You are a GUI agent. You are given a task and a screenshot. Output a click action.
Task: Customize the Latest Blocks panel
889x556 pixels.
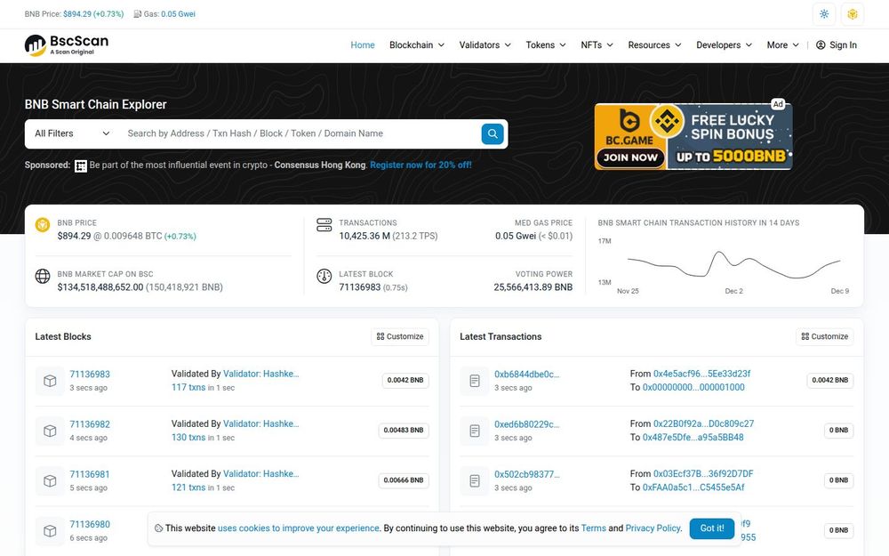coord(400,336)
